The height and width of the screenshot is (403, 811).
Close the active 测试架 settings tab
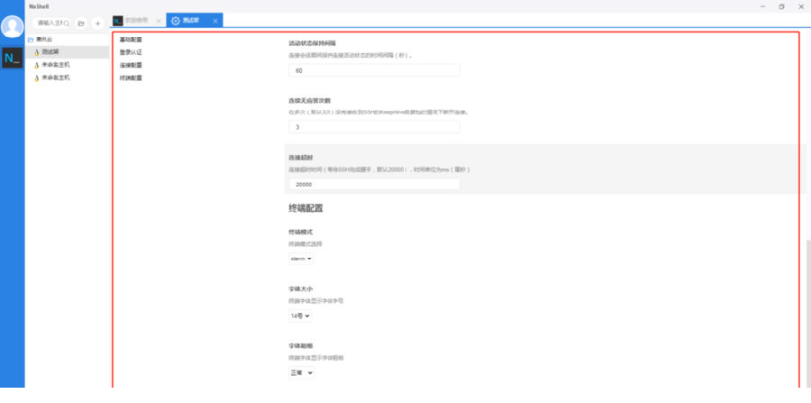[215, 21]
